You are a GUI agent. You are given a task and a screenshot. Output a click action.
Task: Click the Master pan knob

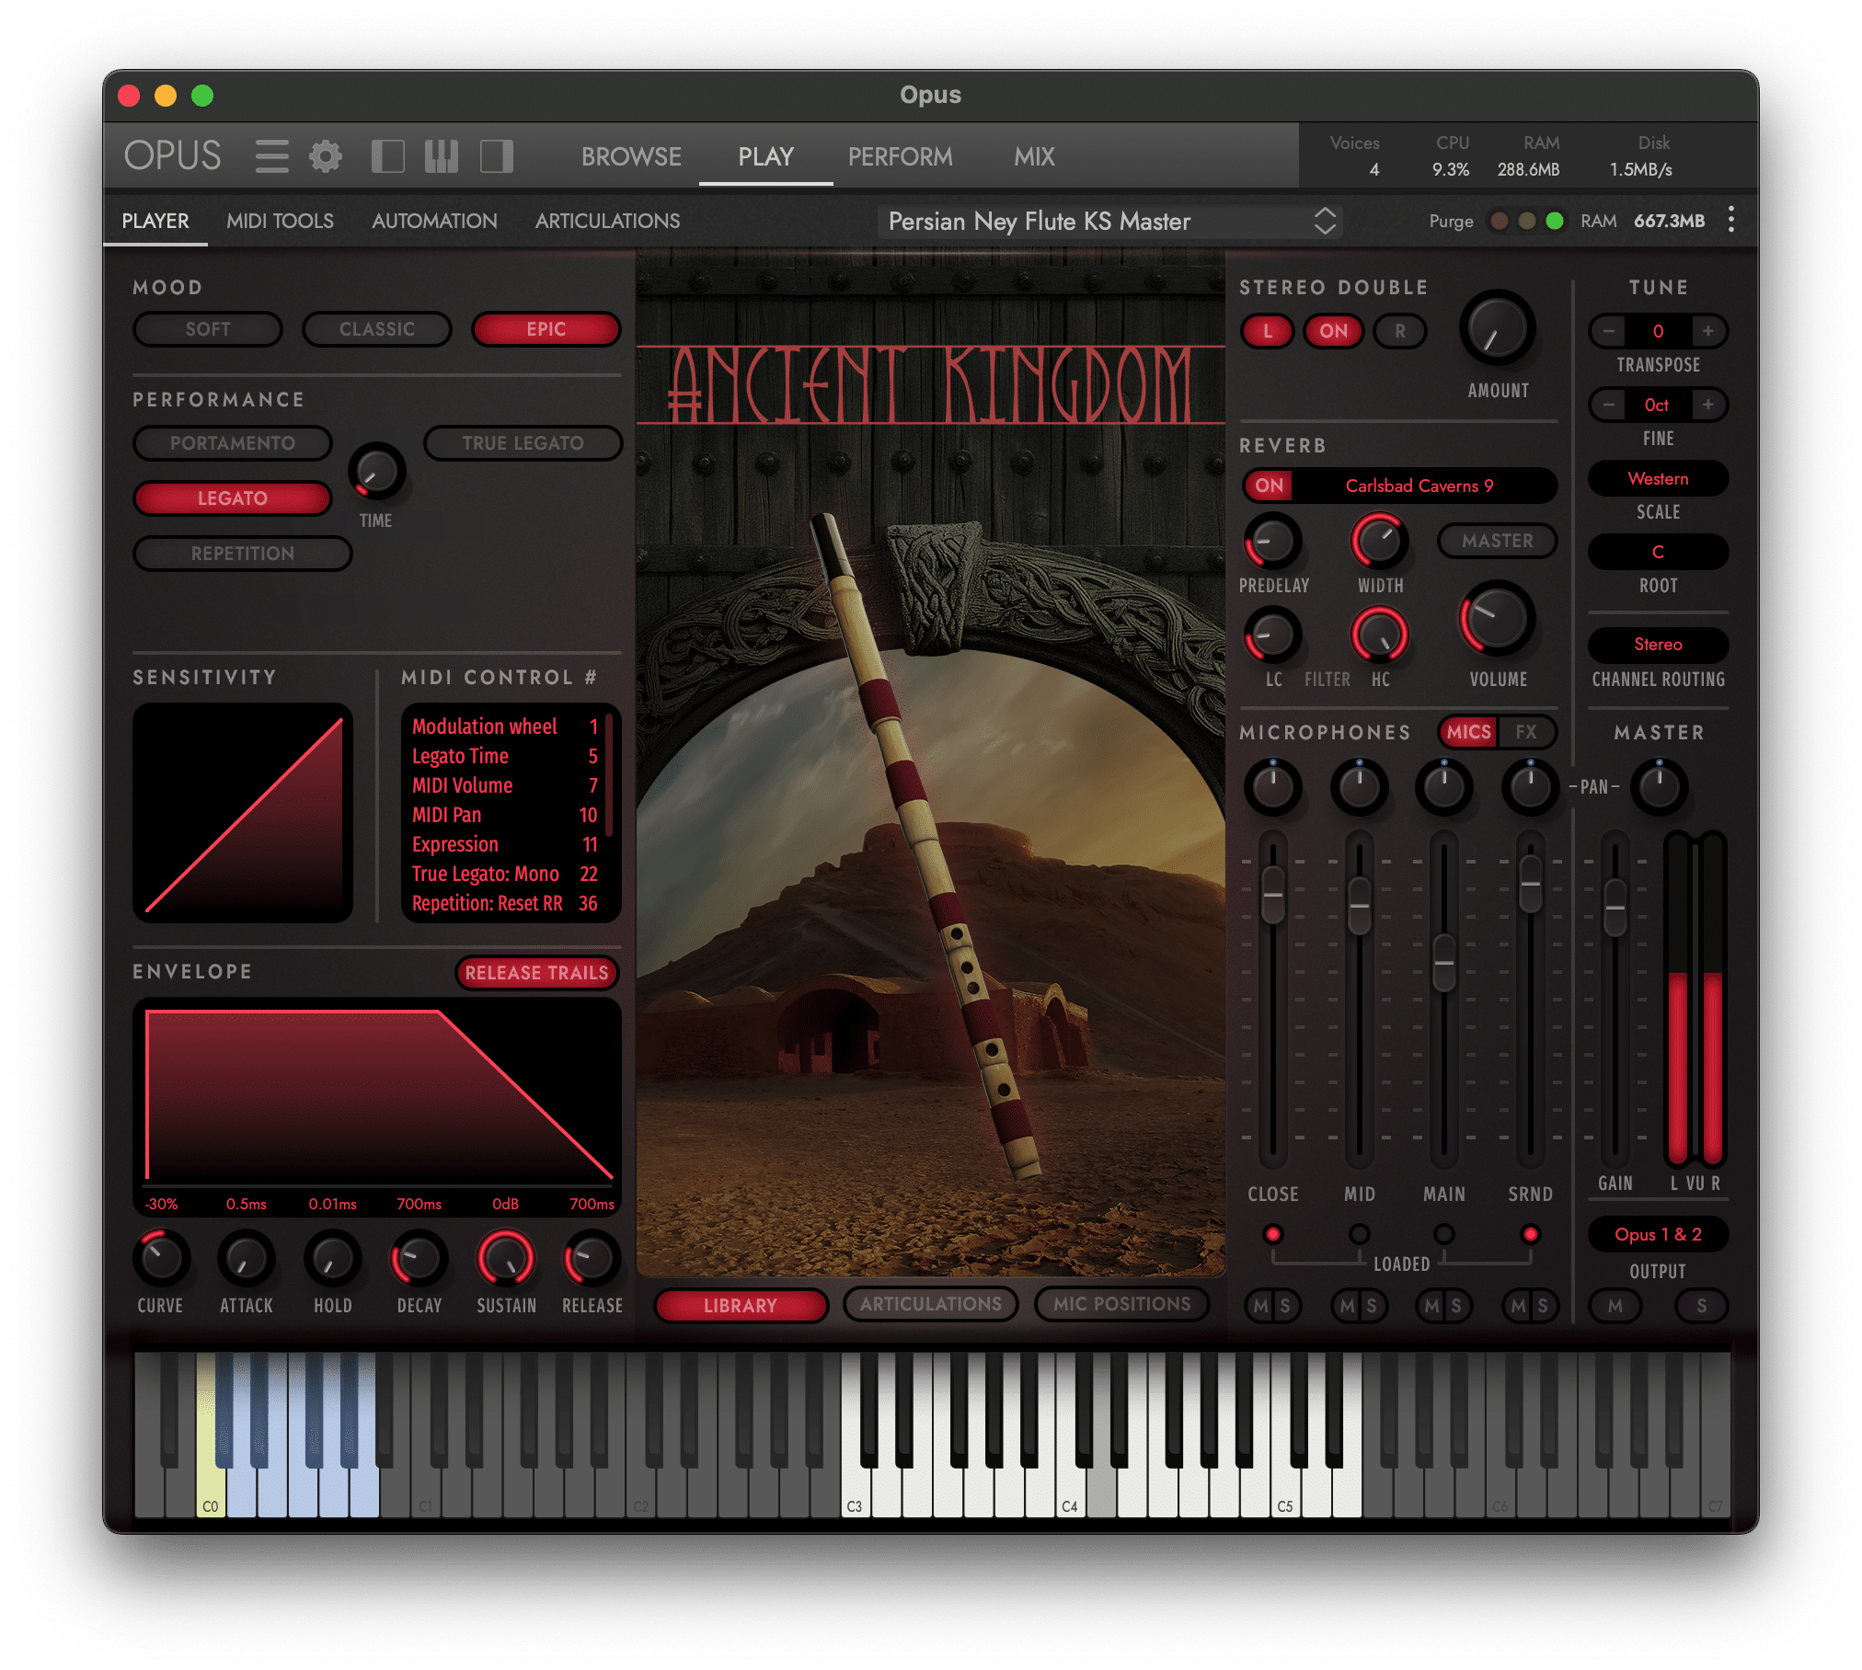pyautogui.click(x=1660, y=786)
